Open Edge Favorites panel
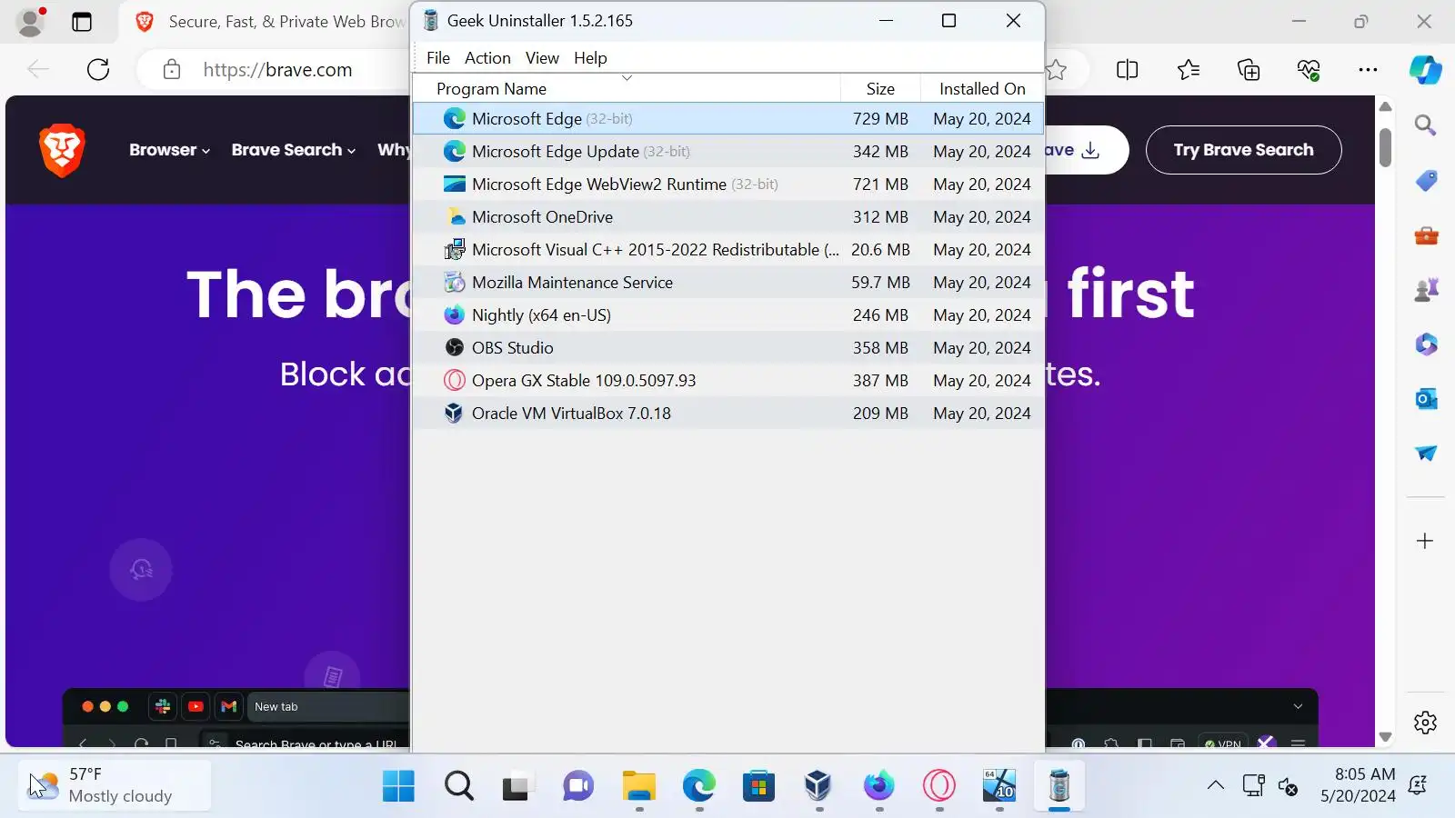Screen dimensions: 1455x818 (x=1188, y=70)
